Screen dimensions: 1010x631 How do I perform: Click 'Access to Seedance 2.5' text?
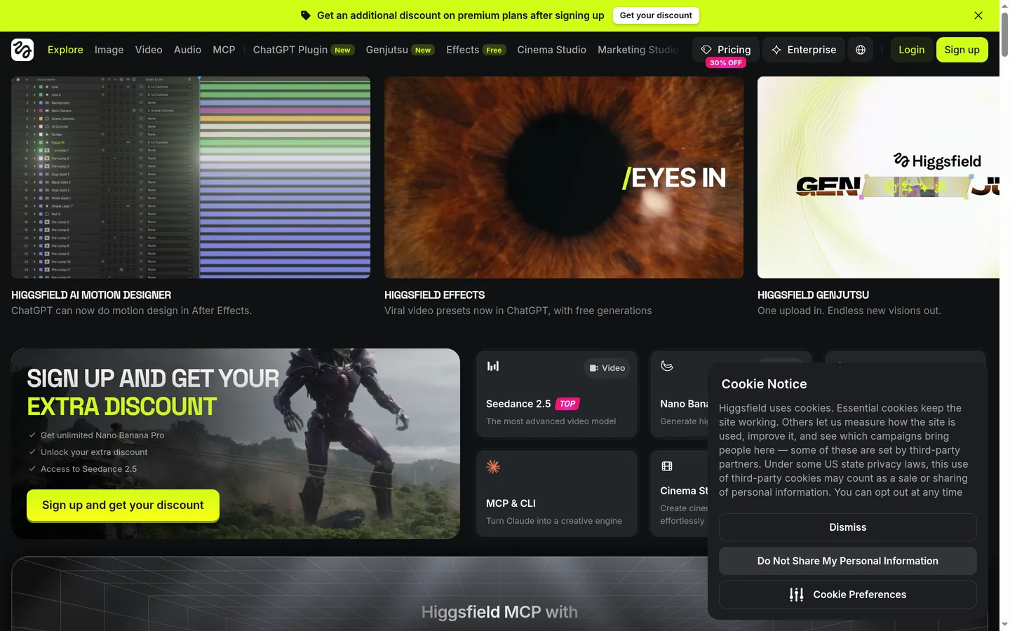coord(88,469)
